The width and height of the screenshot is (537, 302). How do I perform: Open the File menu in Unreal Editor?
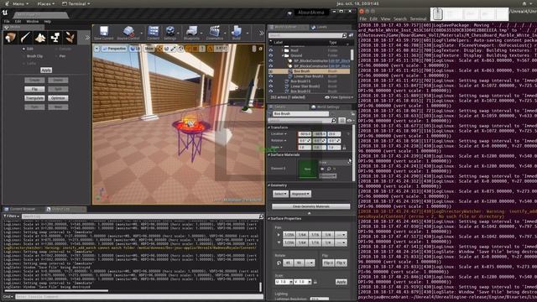click(x=7, y=21)
